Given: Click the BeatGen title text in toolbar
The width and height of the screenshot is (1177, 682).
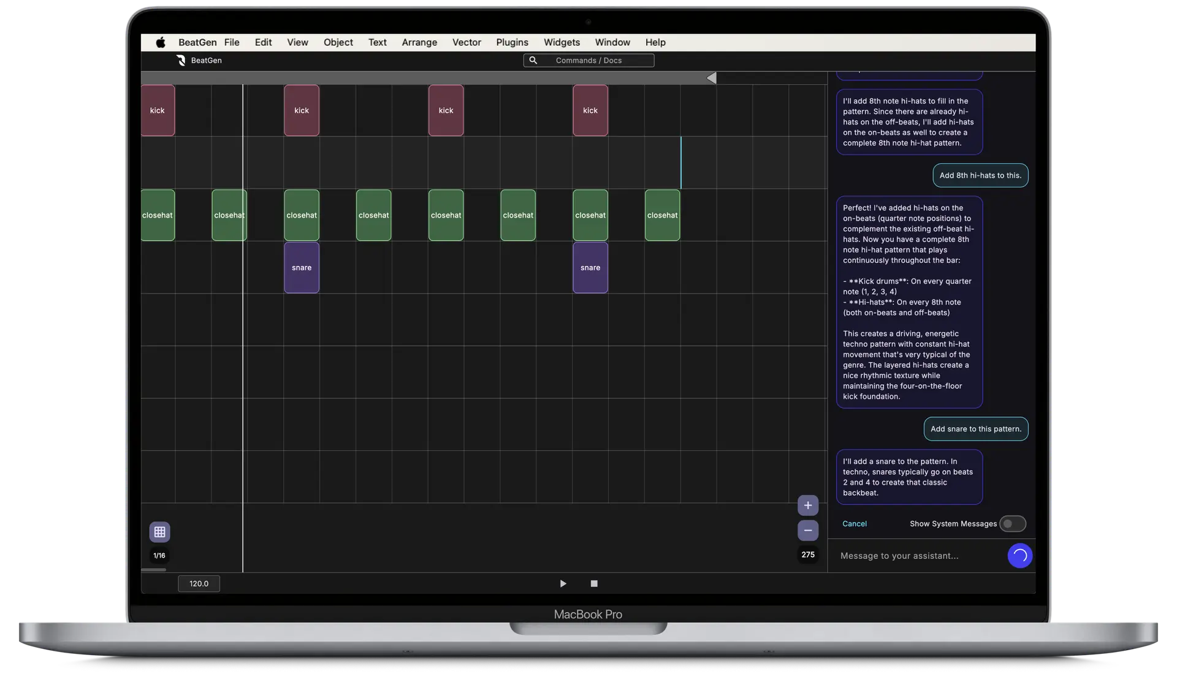Looking at the screenshot, I should [207, 60].
